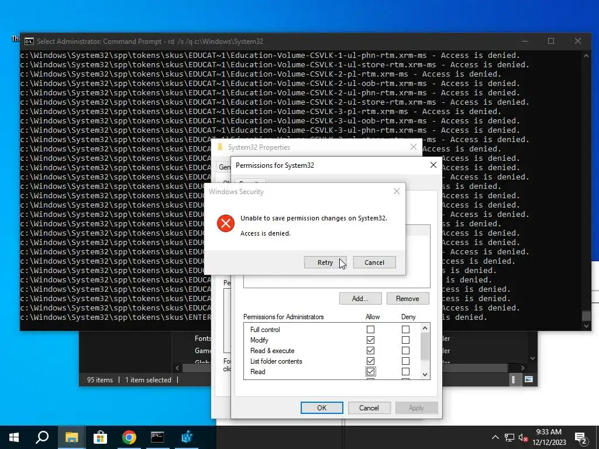Screen dimensions: 599x449
Task: Uncheck Allow for Read permission
Action: click(370, 371)
